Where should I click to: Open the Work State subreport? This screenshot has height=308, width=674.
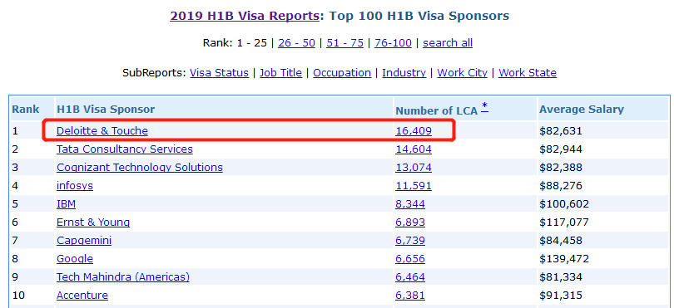coord(528,73)
